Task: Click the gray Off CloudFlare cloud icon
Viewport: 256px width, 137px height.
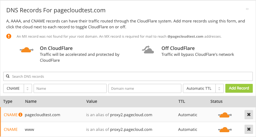Action: (148, 50)
